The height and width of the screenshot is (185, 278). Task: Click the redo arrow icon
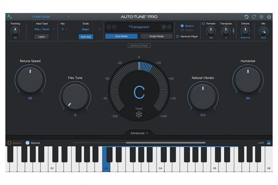pos(254,17)
